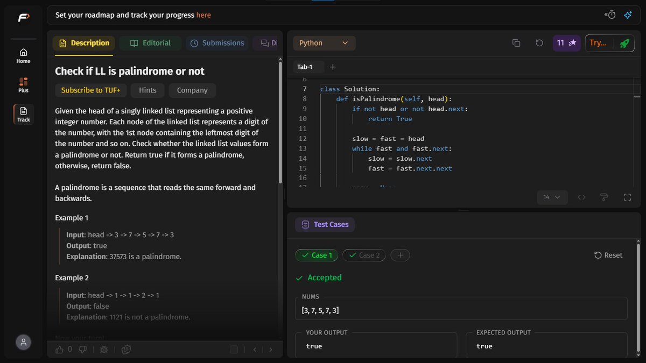The width and height of the screenshot is (646, 363).
Task: Follow the orange 'here' roadmap link
Action: (x=203, y=15)
